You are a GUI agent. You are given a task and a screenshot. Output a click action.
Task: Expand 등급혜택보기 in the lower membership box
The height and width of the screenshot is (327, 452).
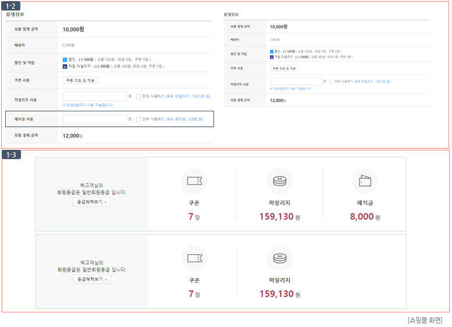[x=92, y=279]
